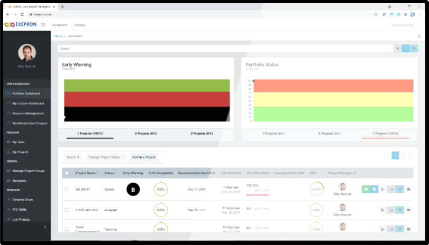429x245 pixels.
Task: Send email for Tower Commissioning row
Action: click(x=408, y=229)
